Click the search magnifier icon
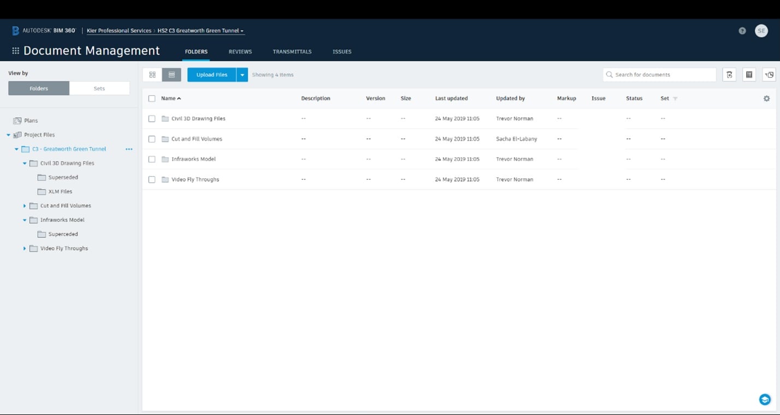The image size is (780, 415). tap(610, 75)
